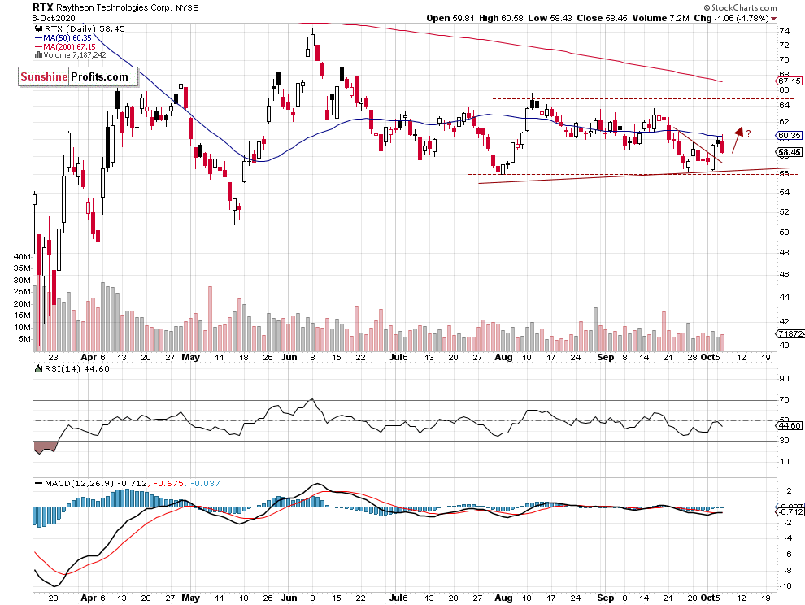Click the blue -0.037 MACD histogram value
Screen dimensions: 805x605
click(x=206, y=483)
